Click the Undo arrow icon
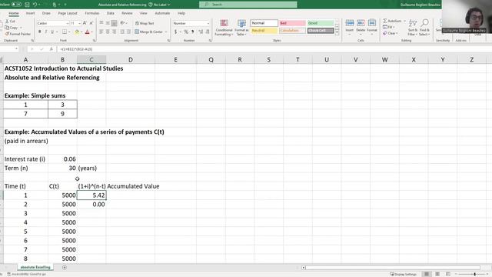Image resolution: width=492 pixels, height=277 pixels. click(35, 5)
